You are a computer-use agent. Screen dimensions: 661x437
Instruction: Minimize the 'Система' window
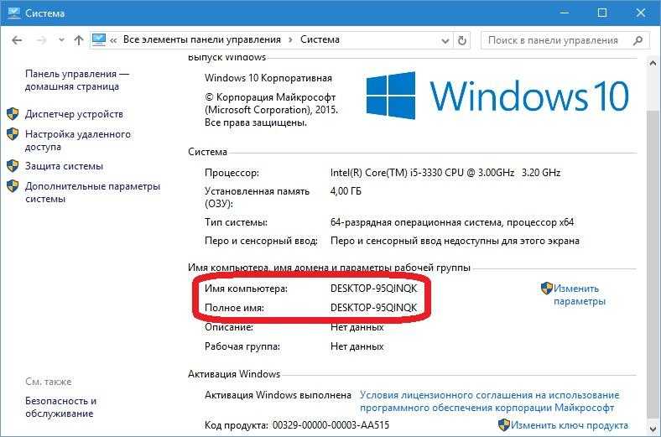tap(564, 13)
